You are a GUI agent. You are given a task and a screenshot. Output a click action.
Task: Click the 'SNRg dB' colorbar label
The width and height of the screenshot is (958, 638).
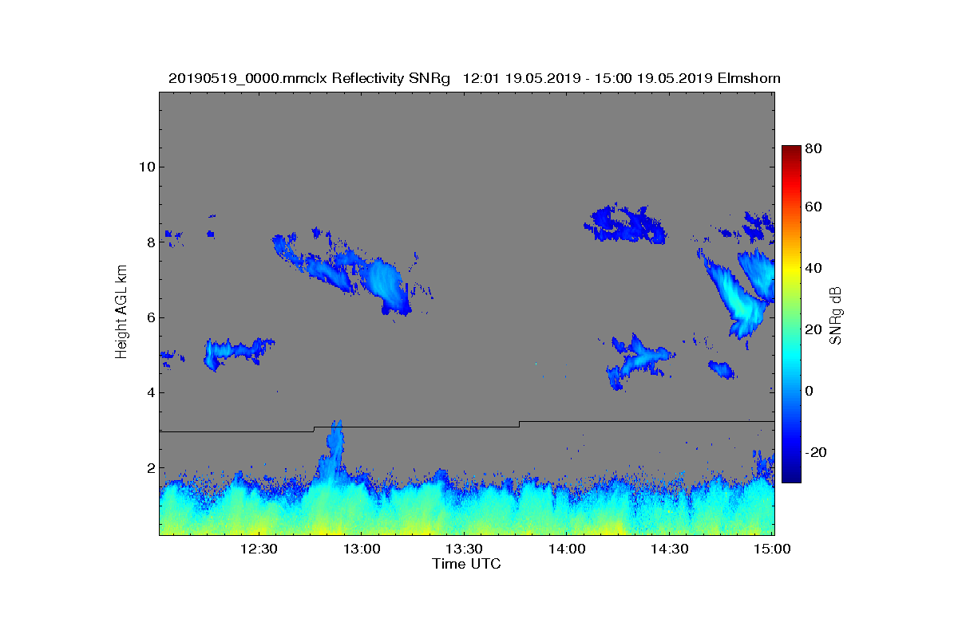836,315
